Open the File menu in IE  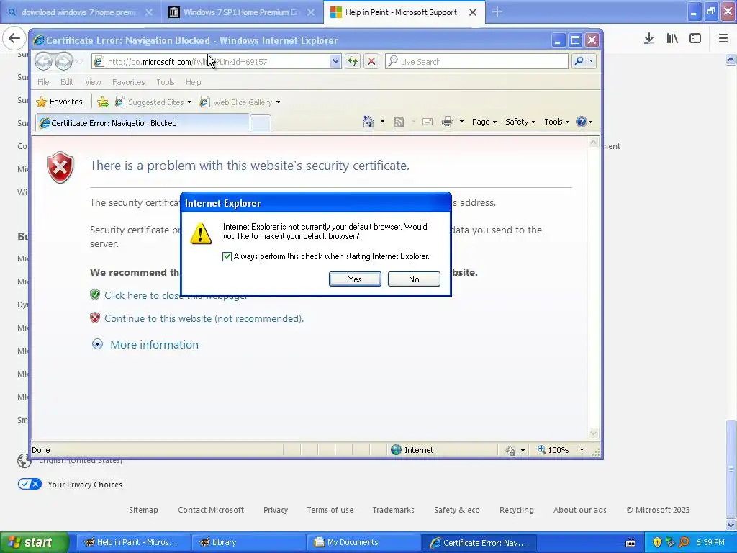point(43,82)
